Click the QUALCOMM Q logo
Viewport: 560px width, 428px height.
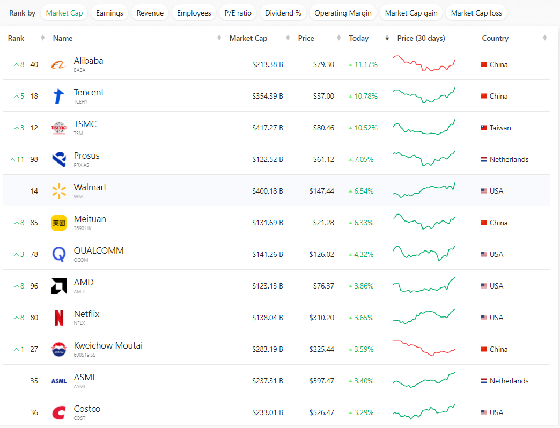coord(59,255)
